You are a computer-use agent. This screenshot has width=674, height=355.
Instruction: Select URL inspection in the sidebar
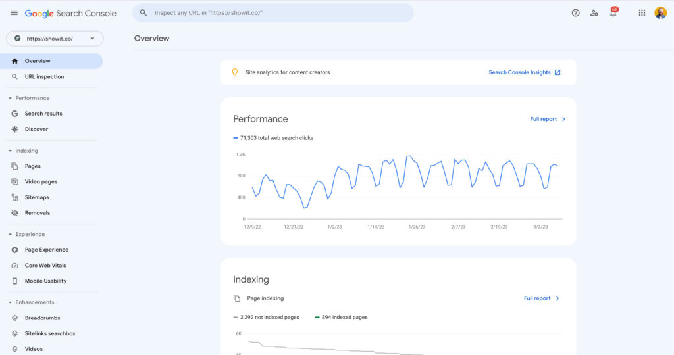(x=44, y=77)
